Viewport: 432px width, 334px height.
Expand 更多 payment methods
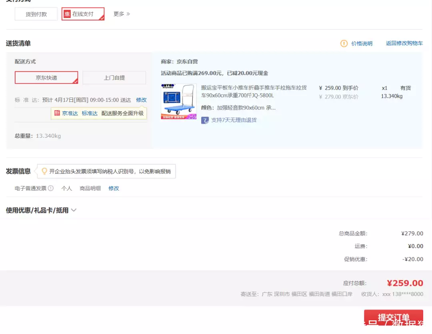[x=122, y=14]
